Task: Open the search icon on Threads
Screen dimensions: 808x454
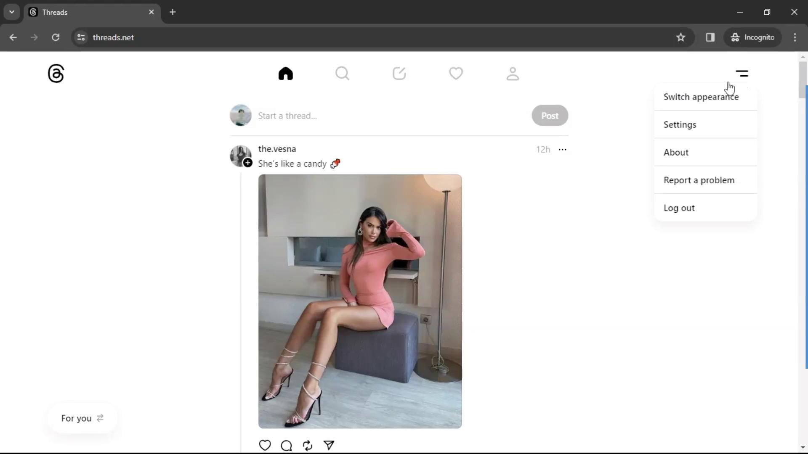Action: [x=343, y=73]
